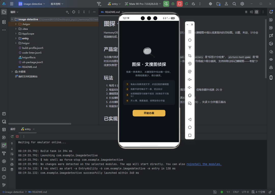Image resolution: width=275 pixels, height=195 pixels.
Task: Open the Mate 90 Pro device selector
Action: point(143,4)
